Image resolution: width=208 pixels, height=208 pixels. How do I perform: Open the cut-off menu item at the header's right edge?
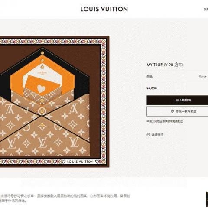point(206,10)
